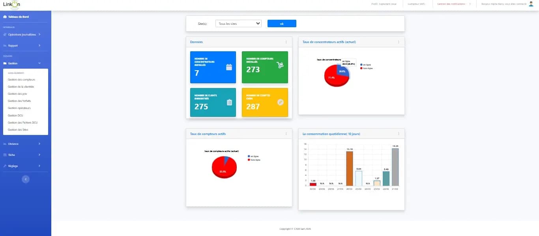Click the Distance chart icon
539x236 pixels.
(x=5, y=144)
